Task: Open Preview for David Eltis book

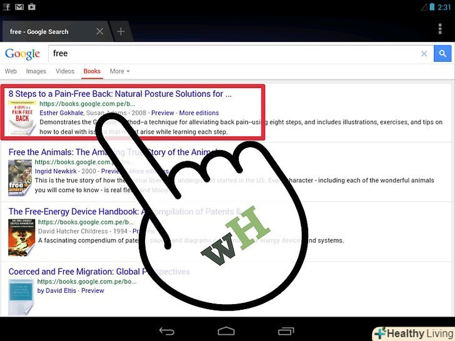Action: click(x=92, y=290)
